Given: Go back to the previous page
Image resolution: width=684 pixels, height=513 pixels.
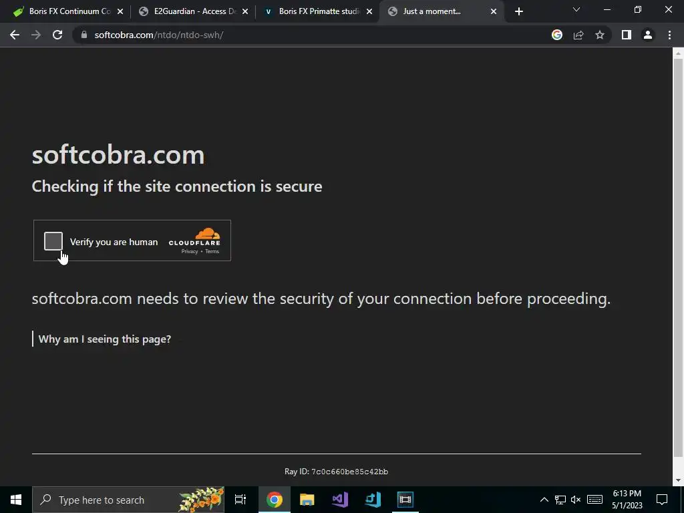Looking at the screenshot, I should point(15,35).
